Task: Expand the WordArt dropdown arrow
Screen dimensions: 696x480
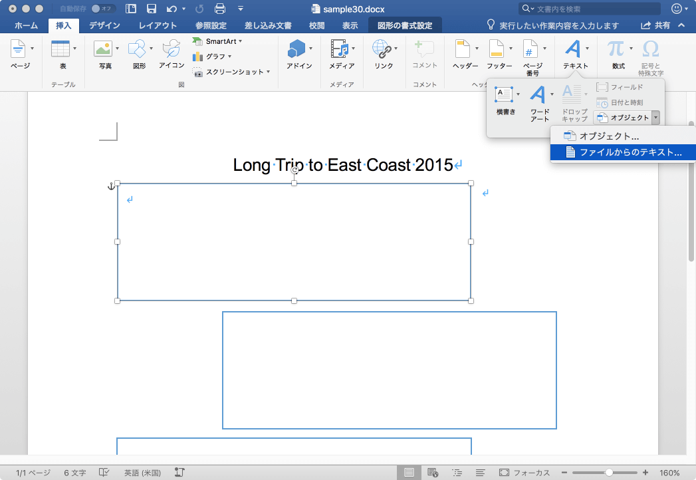Action: 552,94
